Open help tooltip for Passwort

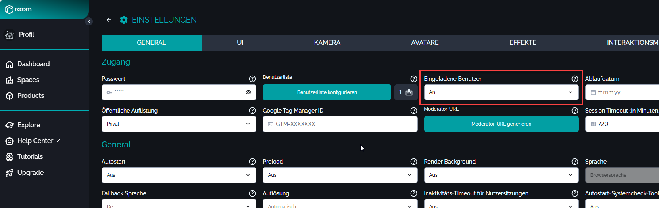252,79
